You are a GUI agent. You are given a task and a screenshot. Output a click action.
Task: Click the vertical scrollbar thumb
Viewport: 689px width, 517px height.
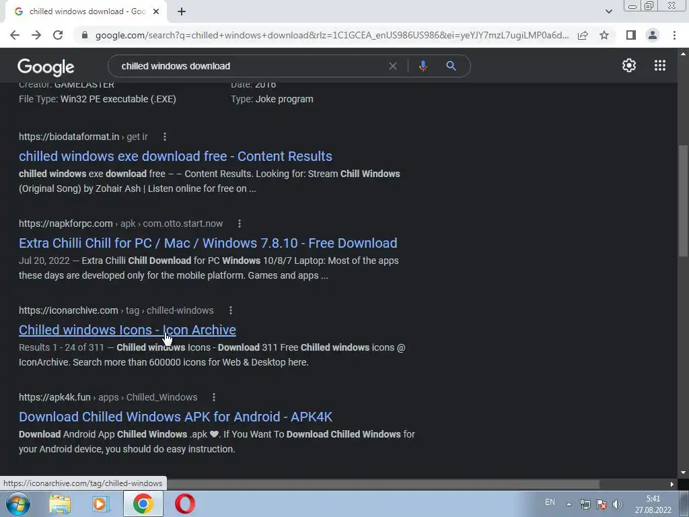683,201
